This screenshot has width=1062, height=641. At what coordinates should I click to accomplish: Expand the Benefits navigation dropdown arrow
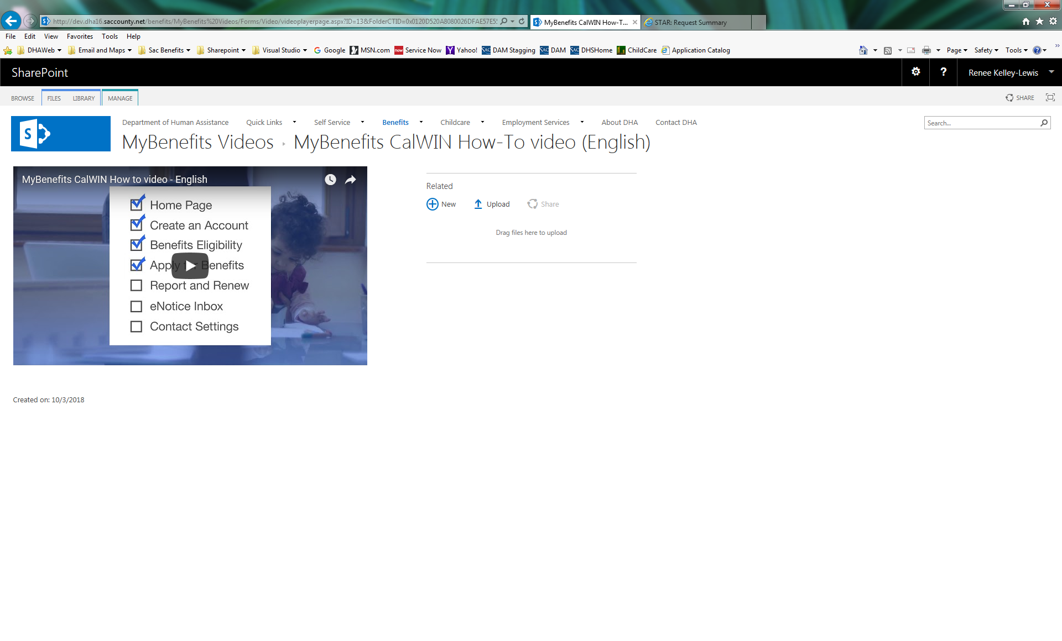pos(421,122)
